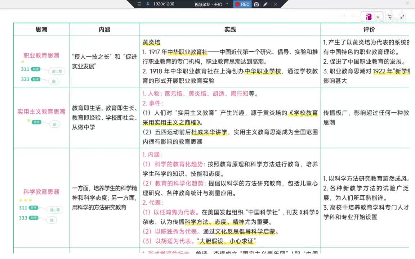Click the 思潮 column header

(41, 29)
